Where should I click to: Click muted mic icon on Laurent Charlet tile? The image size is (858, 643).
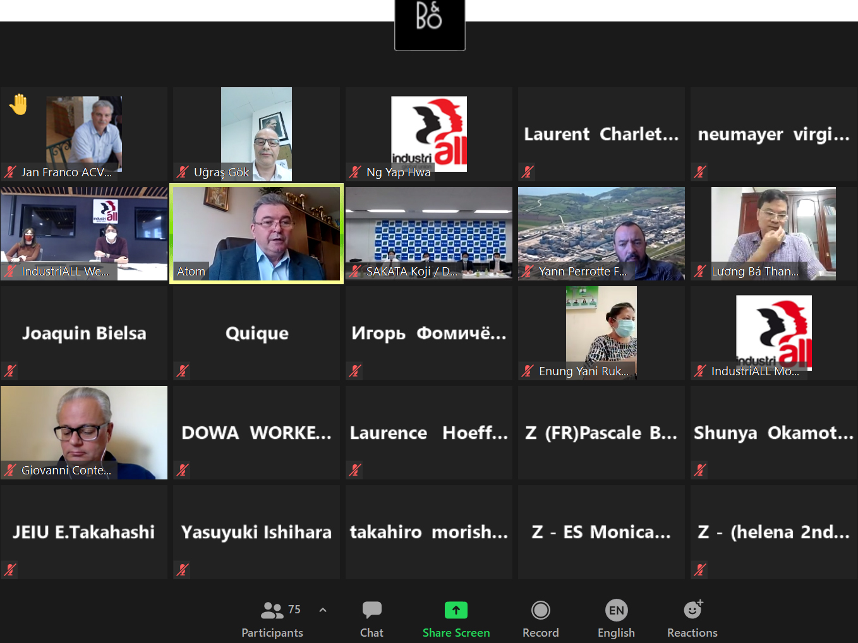528,172
